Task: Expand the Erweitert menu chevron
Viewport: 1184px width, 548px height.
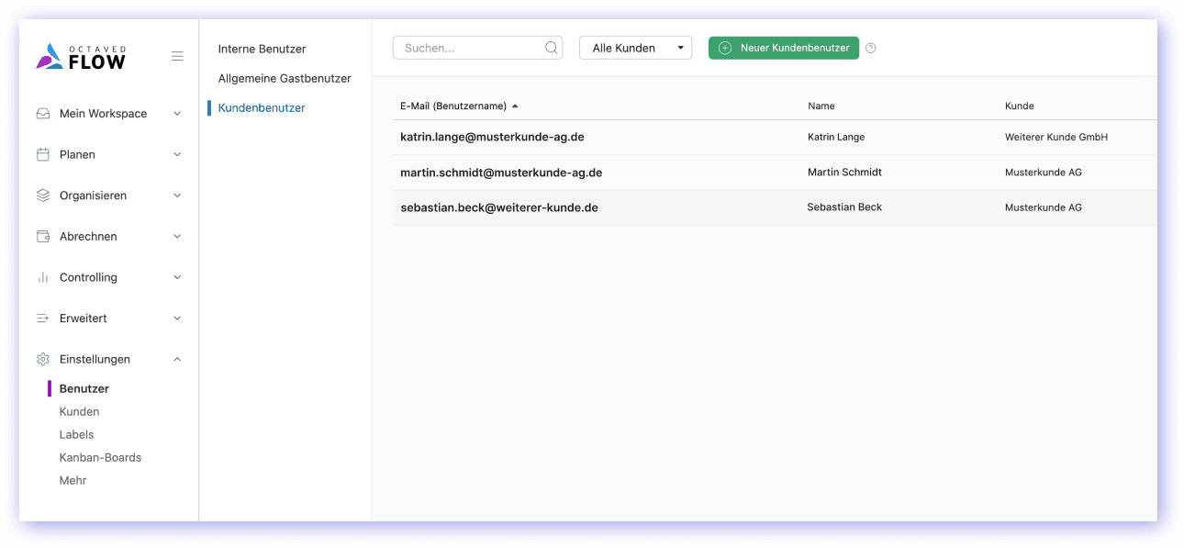Action: 177,319
